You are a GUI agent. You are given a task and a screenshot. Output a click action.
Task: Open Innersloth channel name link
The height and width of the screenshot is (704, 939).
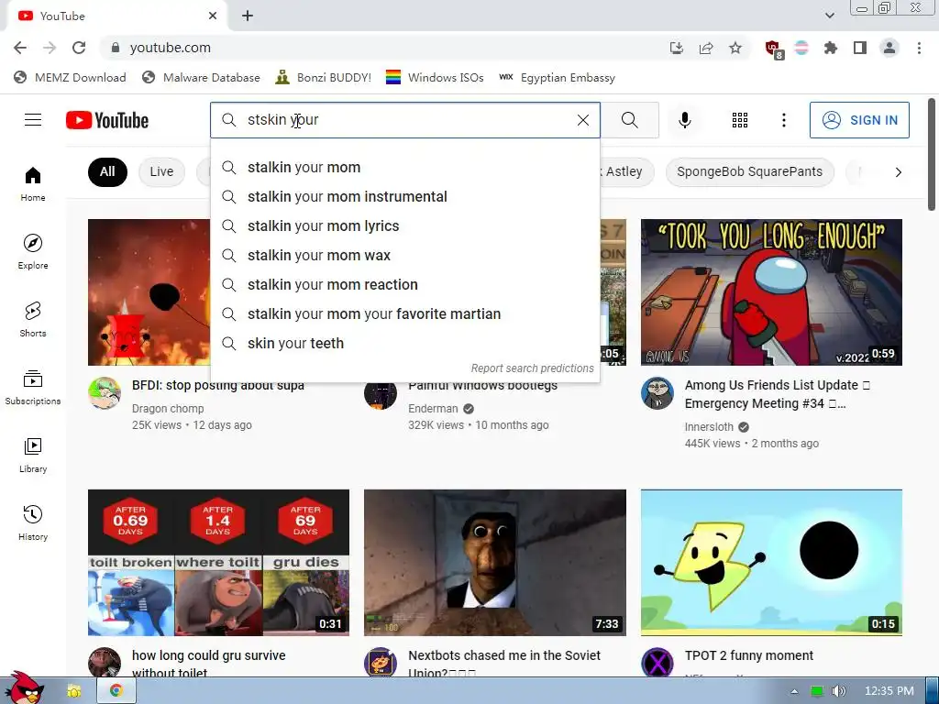point(709,427)
